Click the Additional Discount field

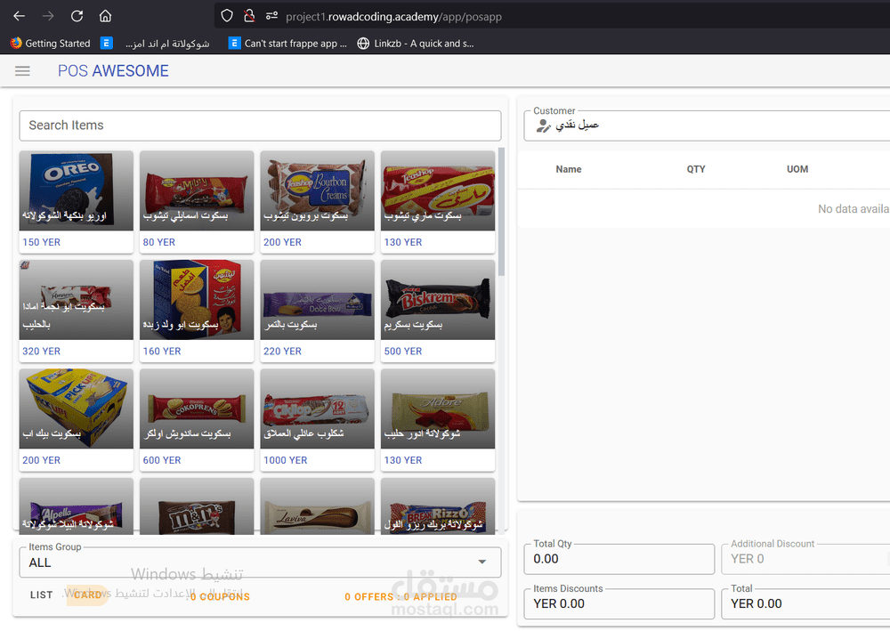tap(805, 559)
